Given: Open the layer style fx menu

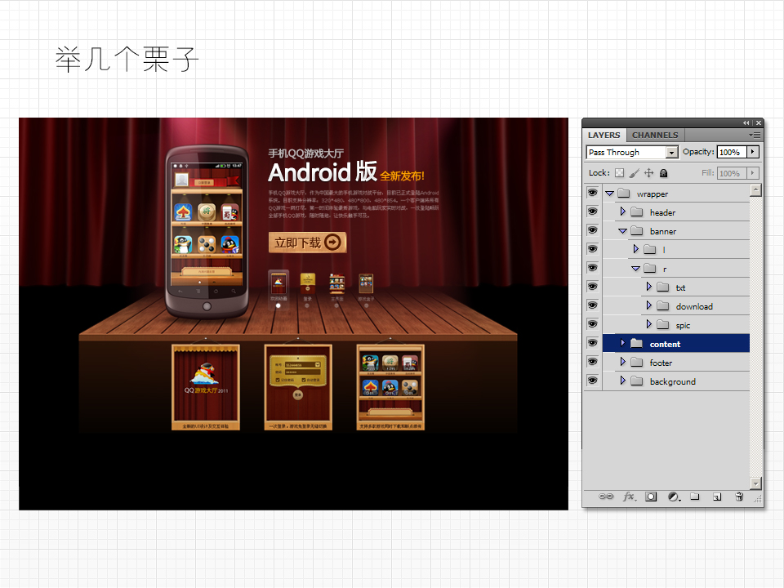Looking at the screenshot, I should point(629,497).
